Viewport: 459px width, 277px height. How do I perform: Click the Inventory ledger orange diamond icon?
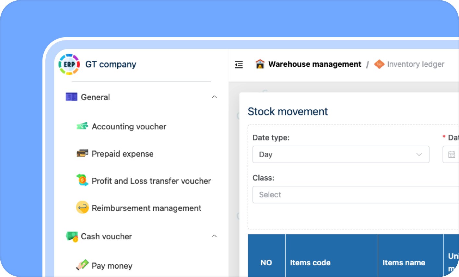pyautogui.click(x=379, y=64)
